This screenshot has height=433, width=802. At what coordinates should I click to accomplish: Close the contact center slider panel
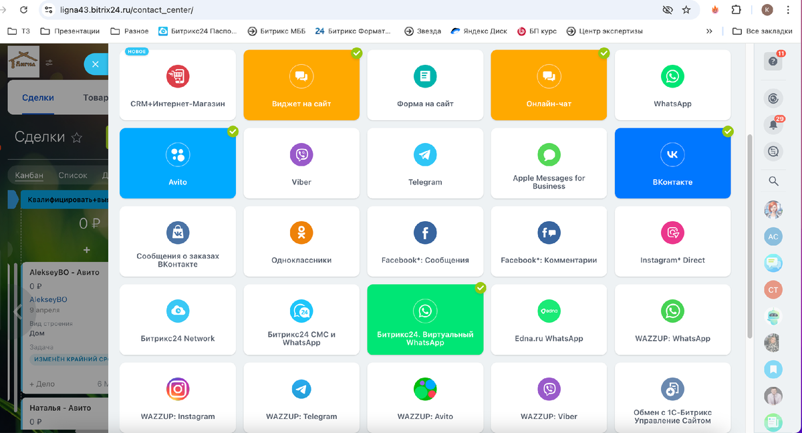pyautogui.click(x=95, y=64)
